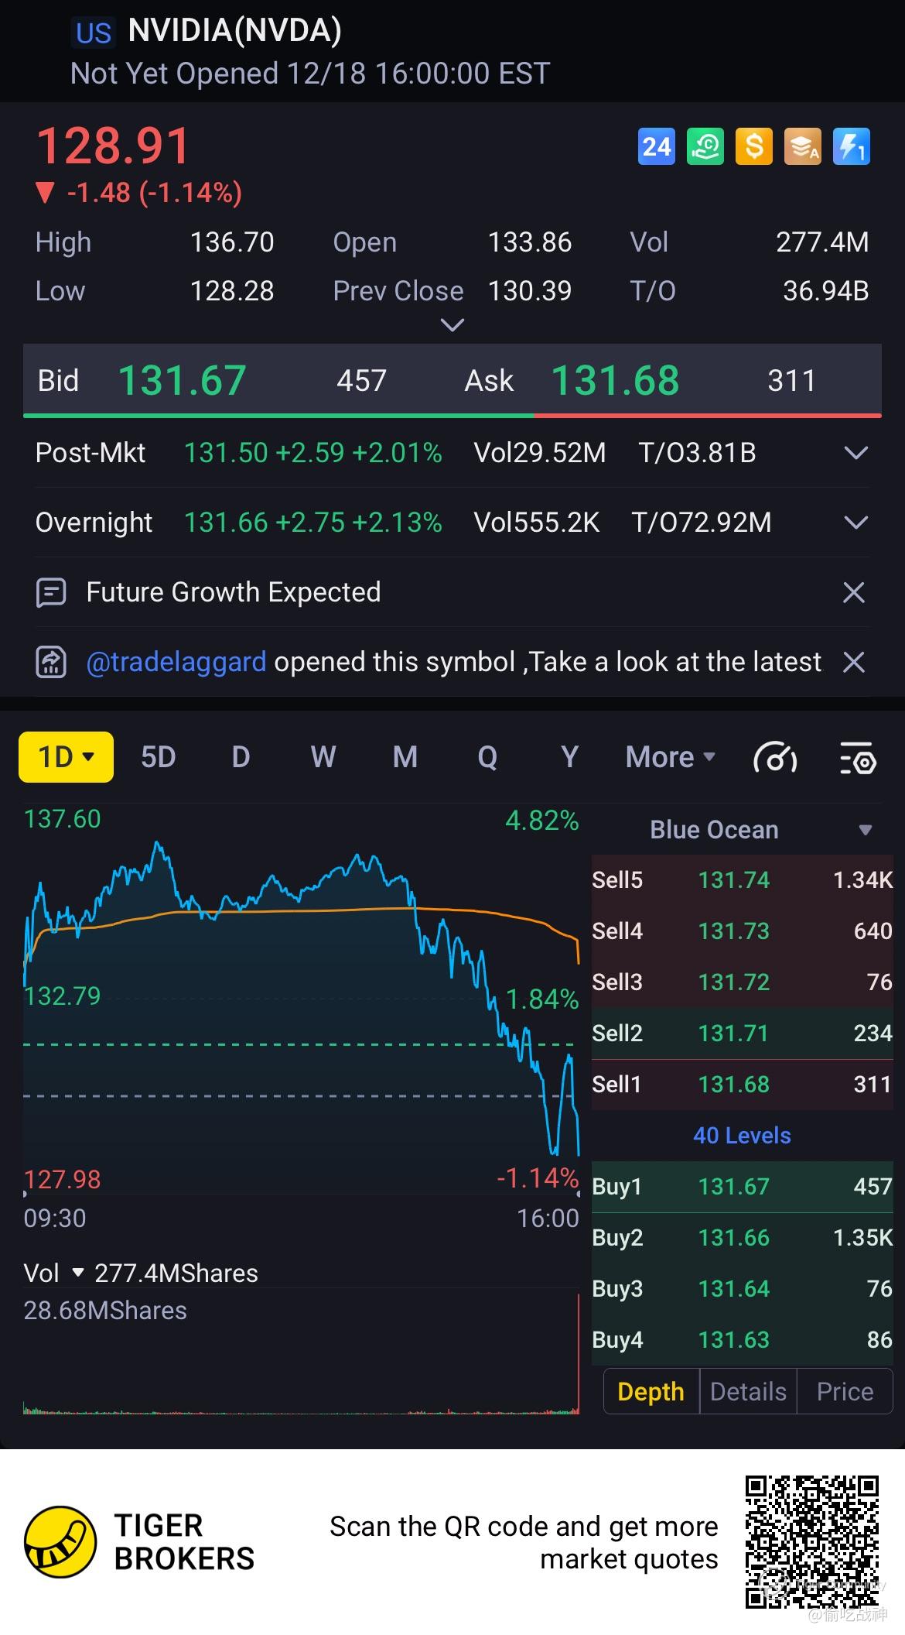
Task: Open the chart gauge indicator icon
Action: 775,758
